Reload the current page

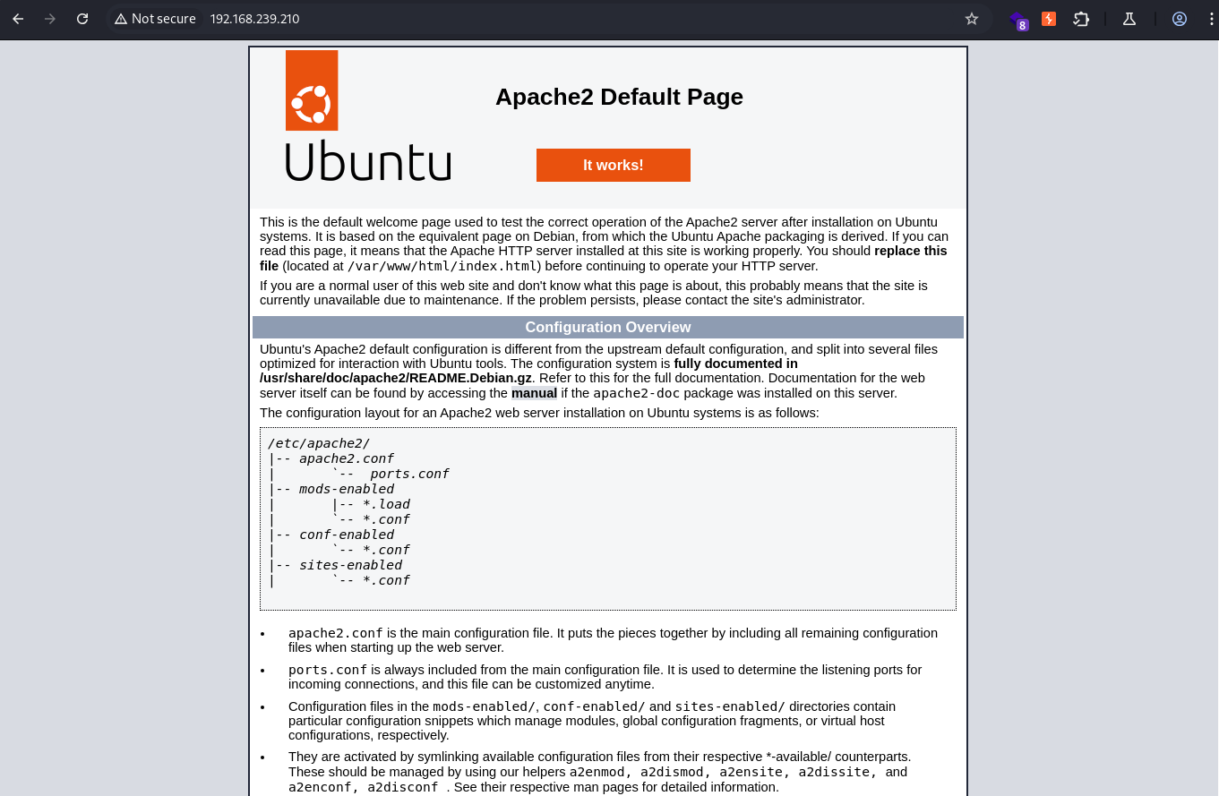(82, 19)
